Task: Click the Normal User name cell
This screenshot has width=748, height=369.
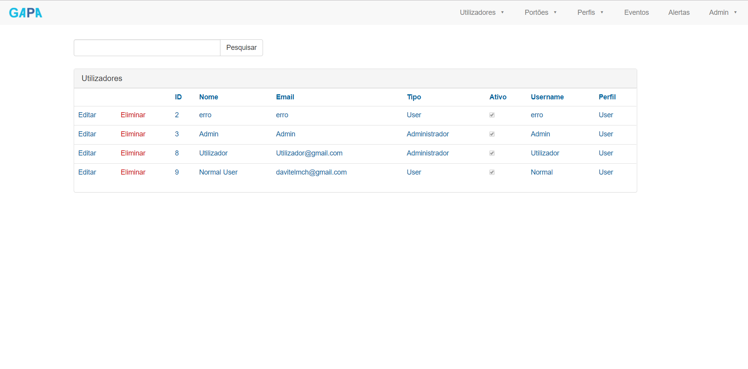Action: [218, 172]
